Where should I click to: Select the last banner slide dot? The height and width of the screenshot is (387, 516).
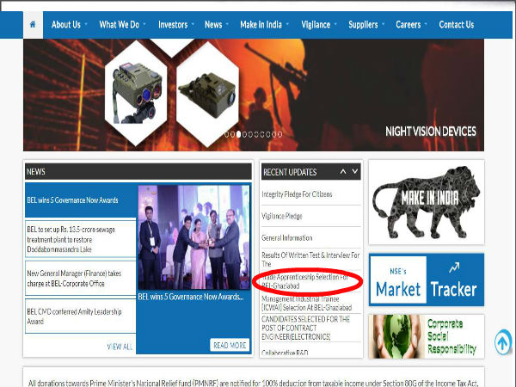click(x=279, y=134)
